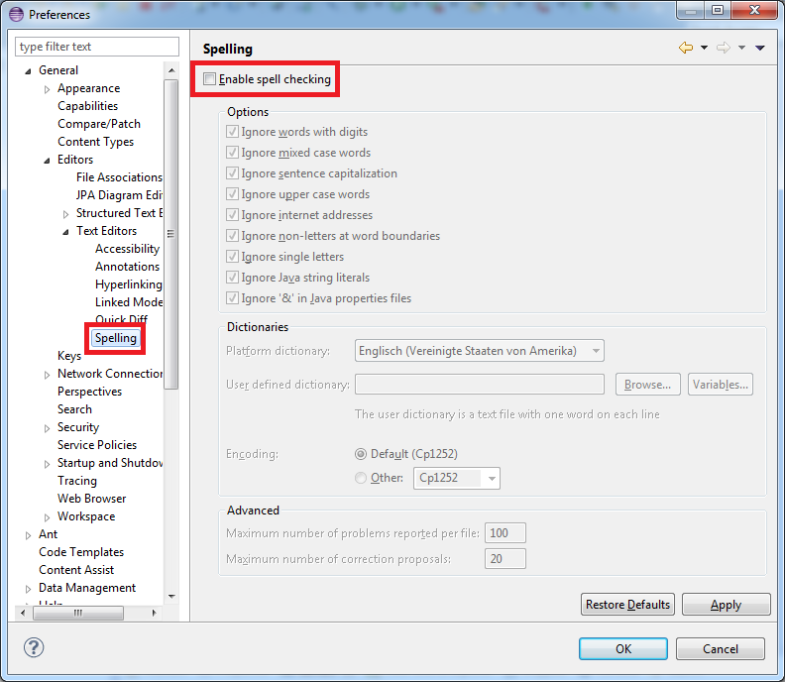
Task: Toggle Ignore Java string literals
Action: [233, 278]
